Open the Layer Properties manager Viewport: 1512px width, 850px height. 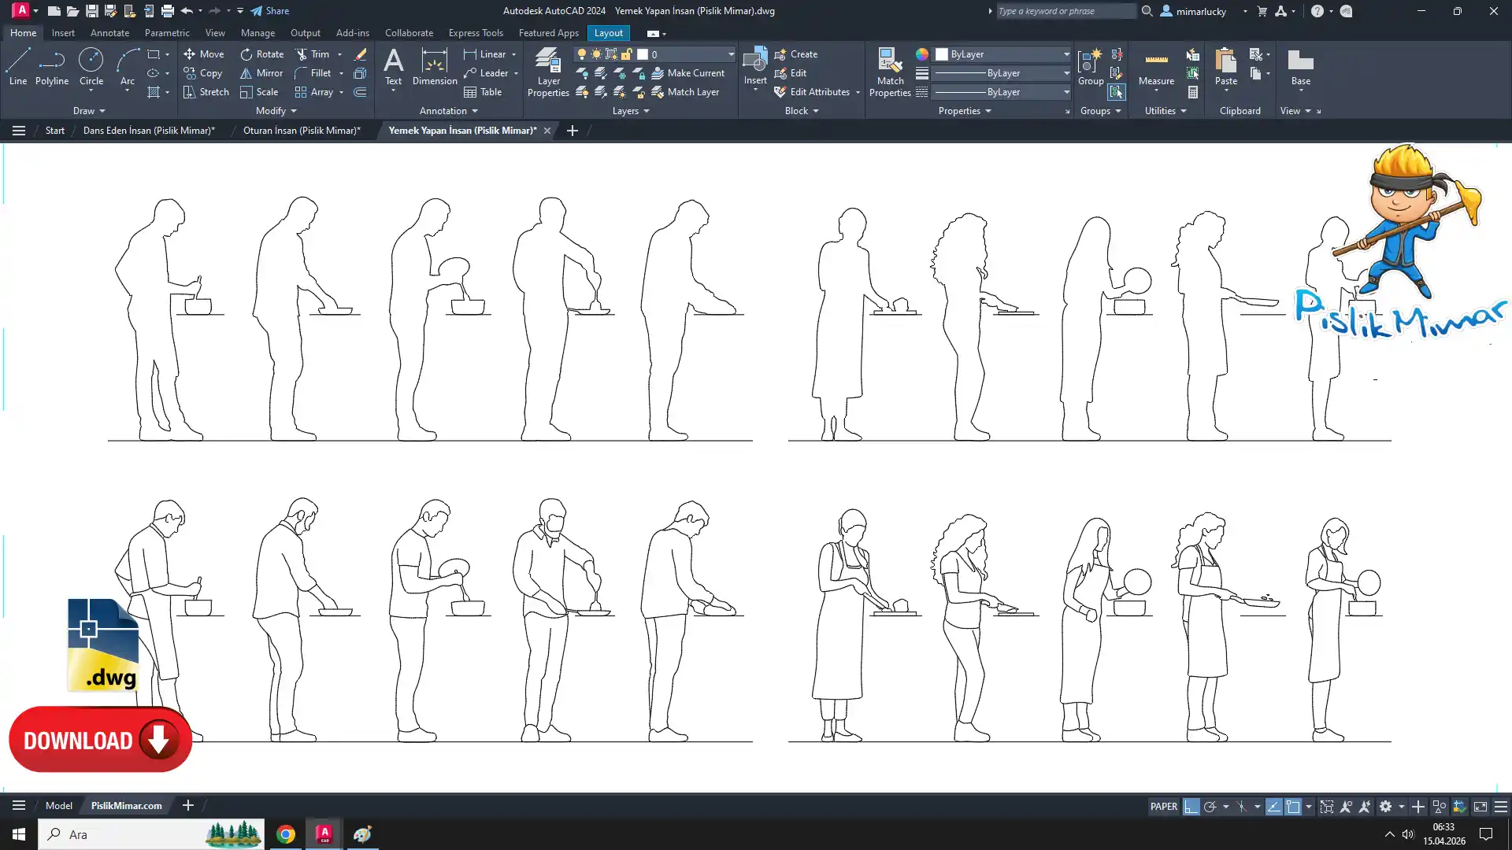pyautogui.click(x=548, y=72)
